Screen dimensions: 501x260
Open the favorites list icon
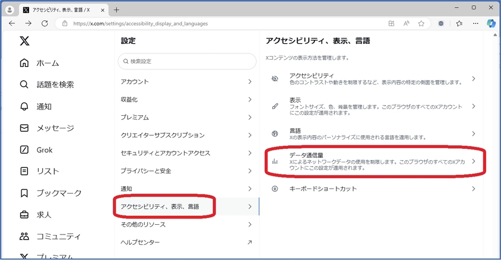[459, 23]
